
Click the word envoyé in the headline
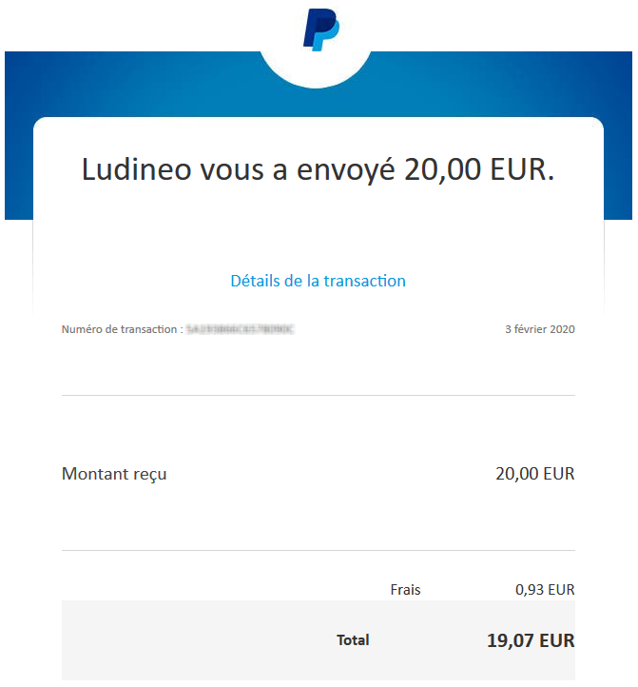(x=348, y=169)
